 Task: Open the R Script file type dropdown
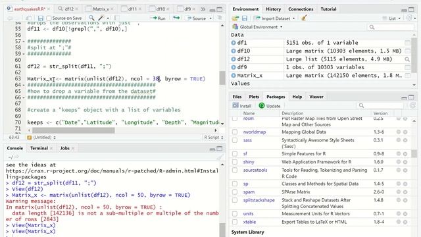tap(214, 138)
